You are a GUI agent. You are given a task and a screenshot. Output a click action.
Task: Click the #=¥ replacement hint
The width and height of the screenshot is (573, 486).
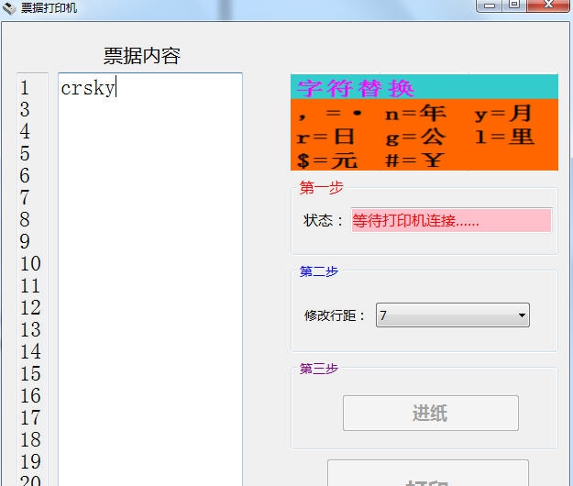(x=414, y=160)
